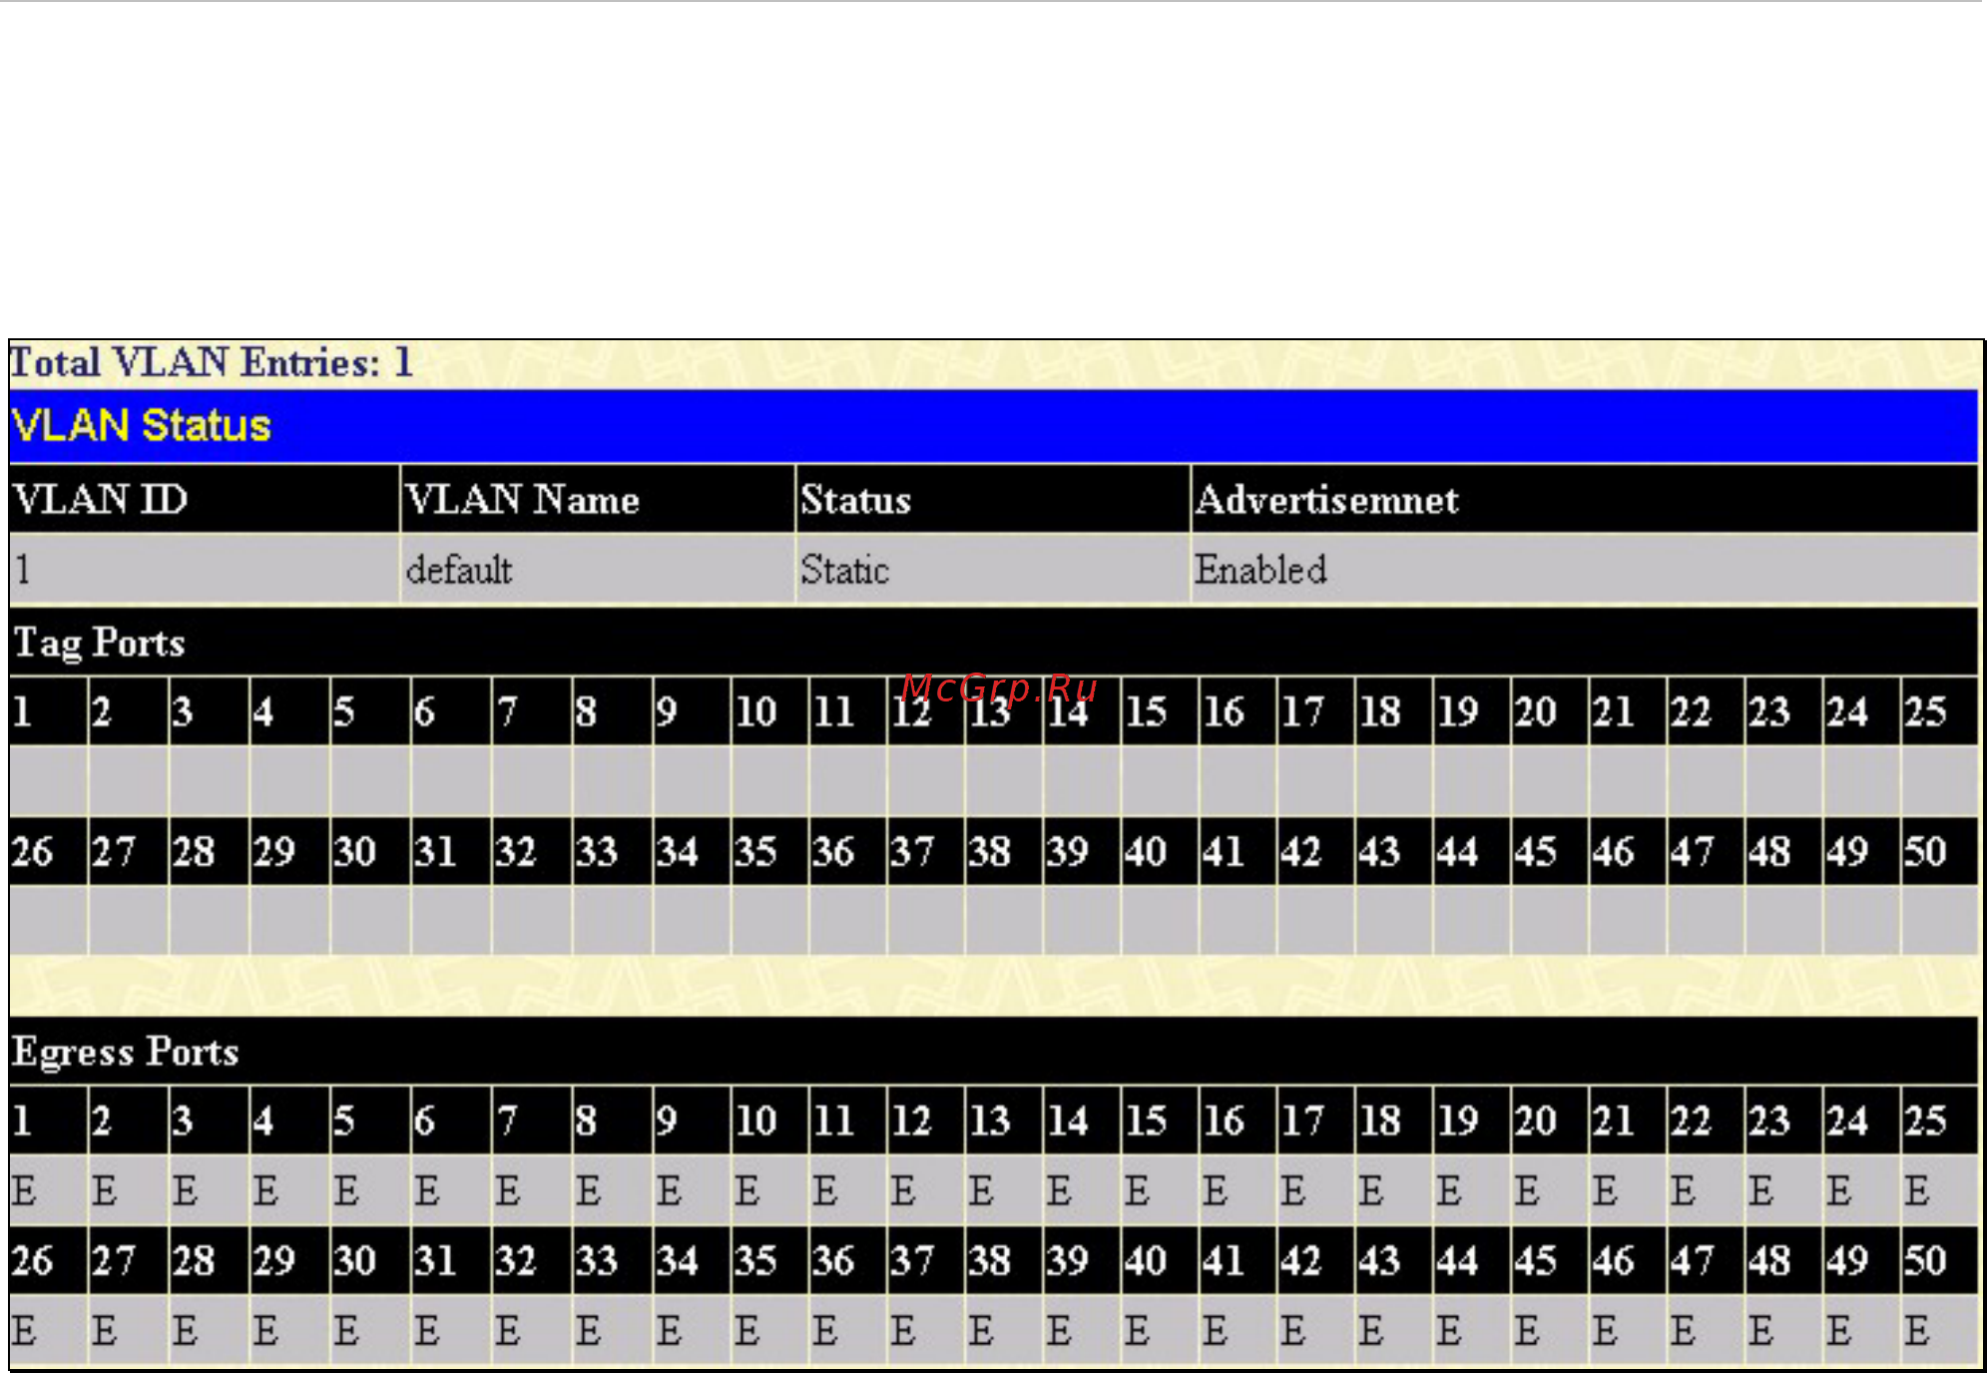
Task: Select the VLAN name cell 'default'
Action: (x=598, y=570)
